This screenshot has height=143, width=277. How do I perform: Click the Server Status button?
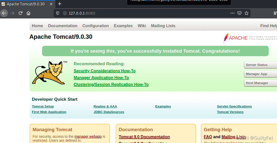pyautogui.click(x=260, y=65)
